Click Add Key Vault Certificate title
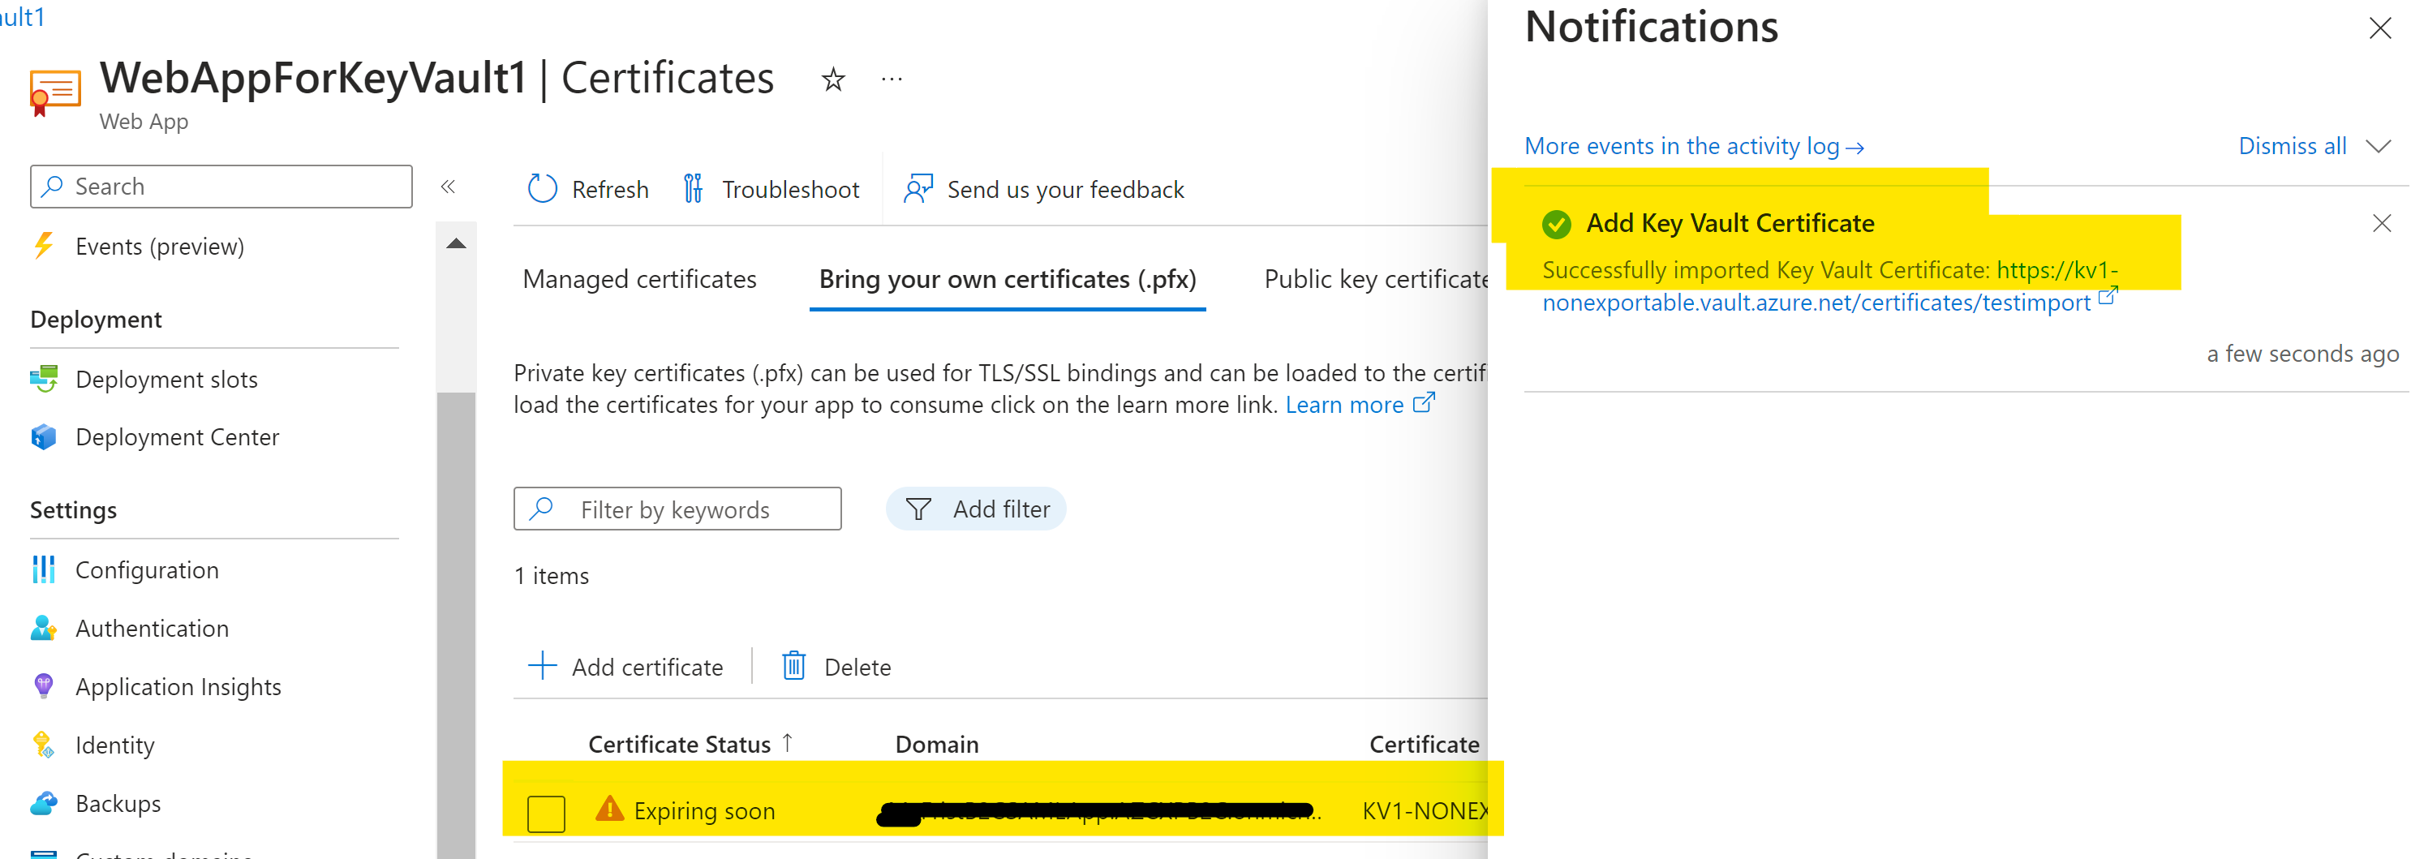The width and height of the screenshot is (2424, 859). (1730, 223)
